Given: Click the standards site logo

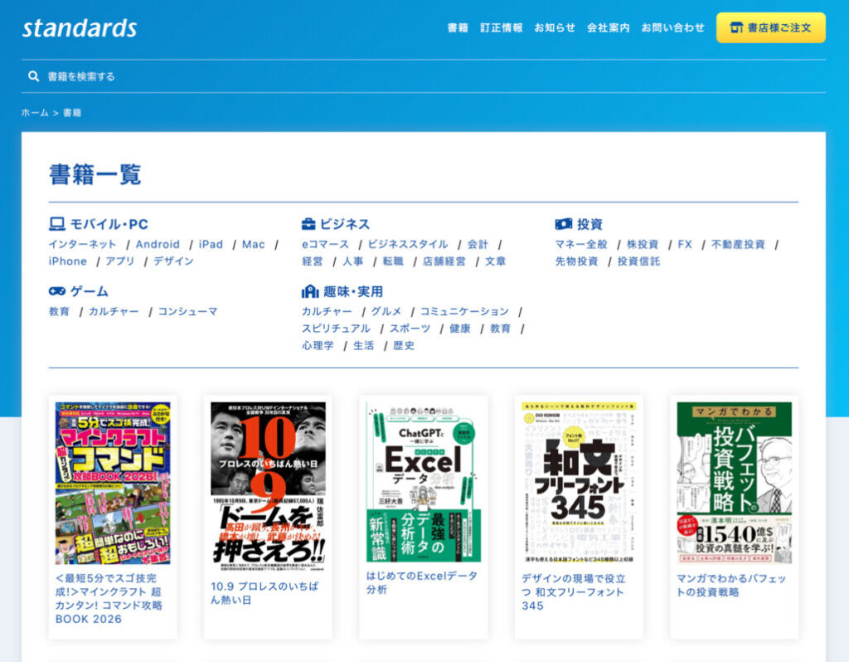Looking at the screenshot, I should (80, 28).
